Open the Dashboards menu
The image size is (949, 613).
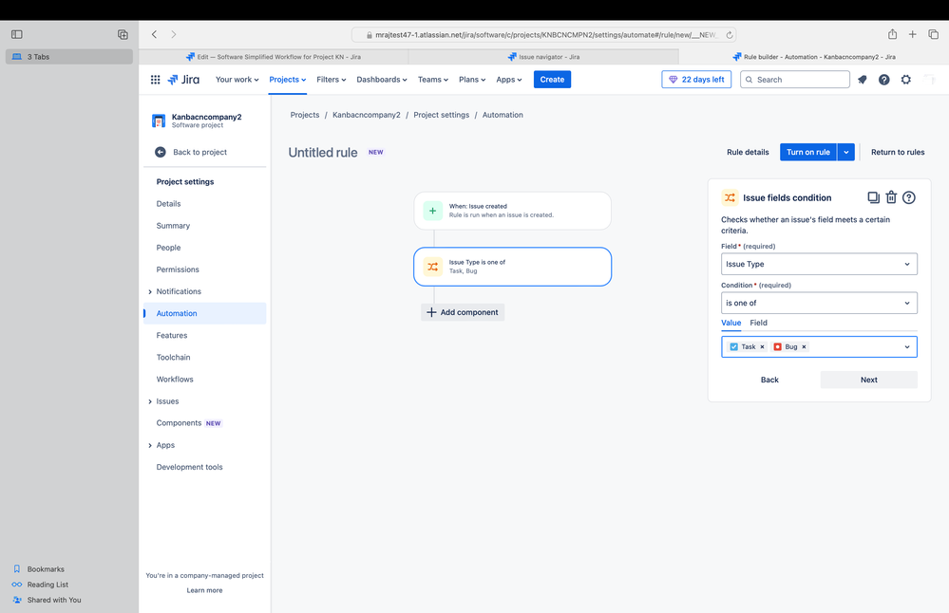(381, 79)
